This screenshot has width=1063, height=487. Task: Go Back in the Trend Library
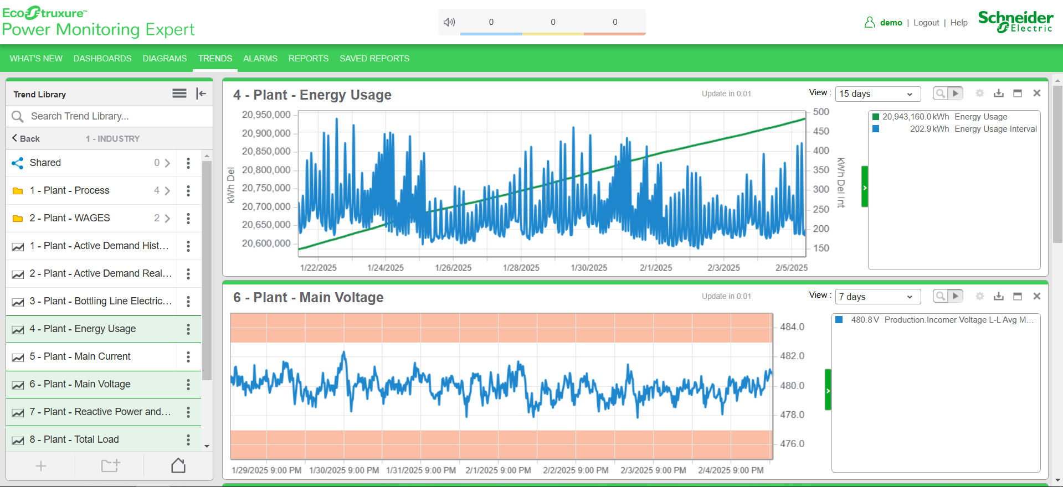point(26,139)
